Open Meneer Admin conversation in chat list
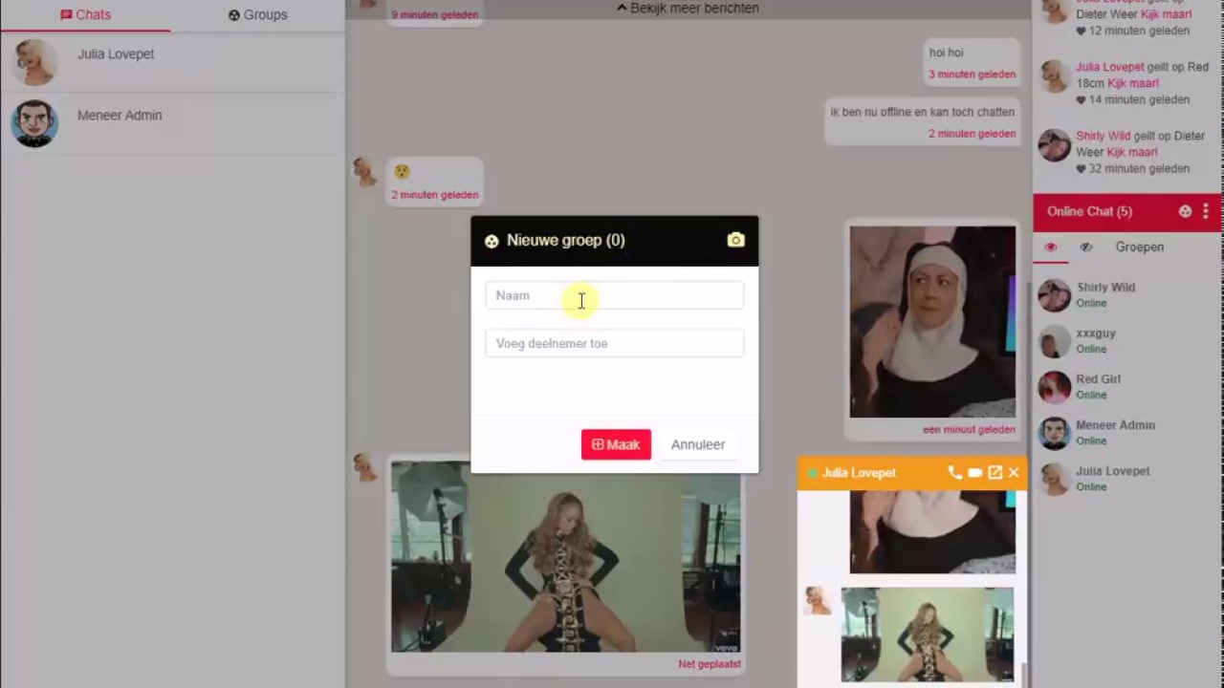 click(172, 122)
